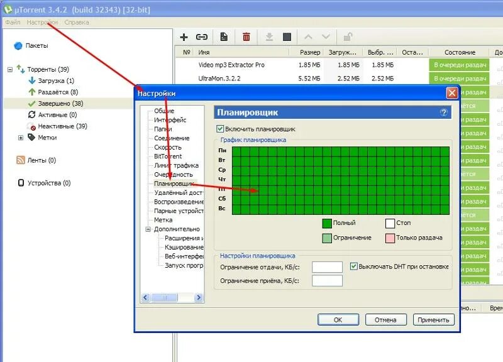Click the Метки tag icon
This screenshot has width=503, height=362.
pos(31,137)
